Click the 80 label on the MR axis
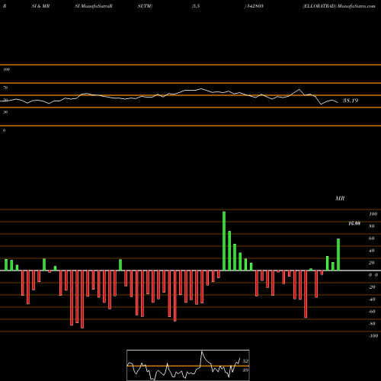 click(372, 226)
